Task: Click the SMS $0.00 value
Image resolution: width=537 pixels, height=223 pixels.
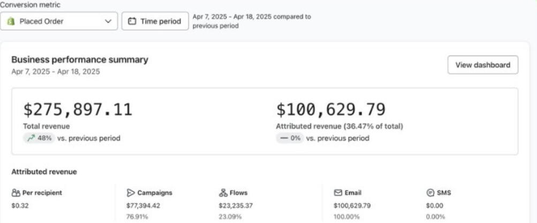Action: click(433, 205)
